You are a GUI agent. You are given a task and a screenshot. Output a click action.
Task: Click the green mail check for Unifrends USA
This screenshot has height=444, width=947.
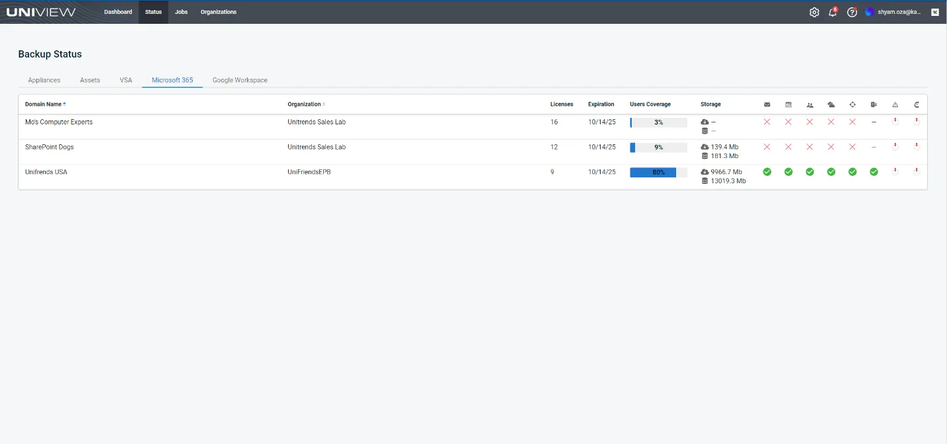767,172
